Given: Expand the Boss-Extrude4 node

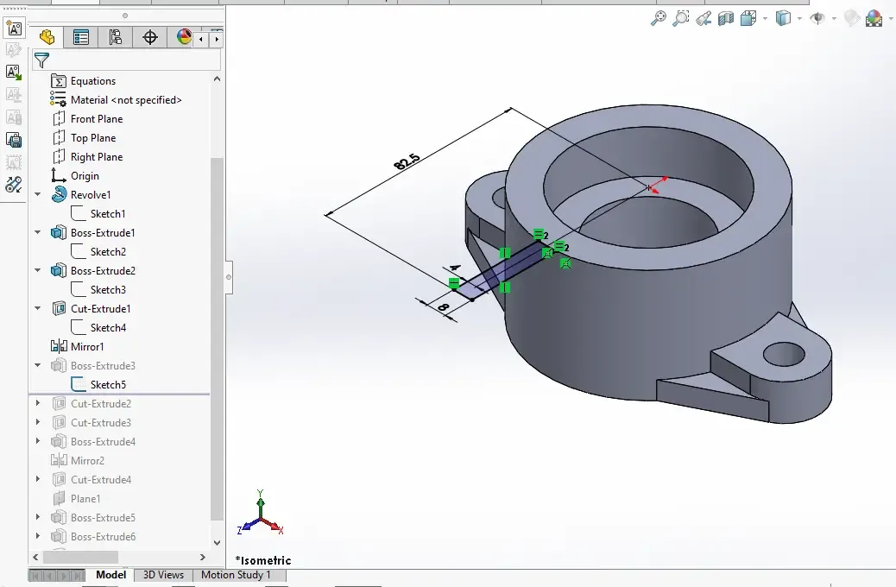Looking at the screenshot, I should pos(38,441).
